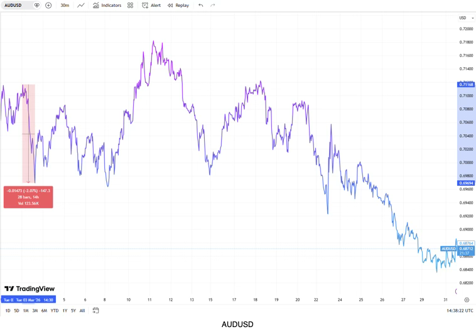Open the Indicators menu
This screenshot has height=334, width=476.
[x=107, y=5]
